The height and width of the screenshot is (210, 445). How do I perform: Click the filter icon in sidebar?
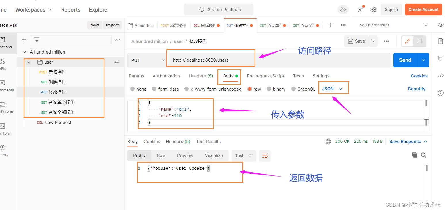point(37,40)
